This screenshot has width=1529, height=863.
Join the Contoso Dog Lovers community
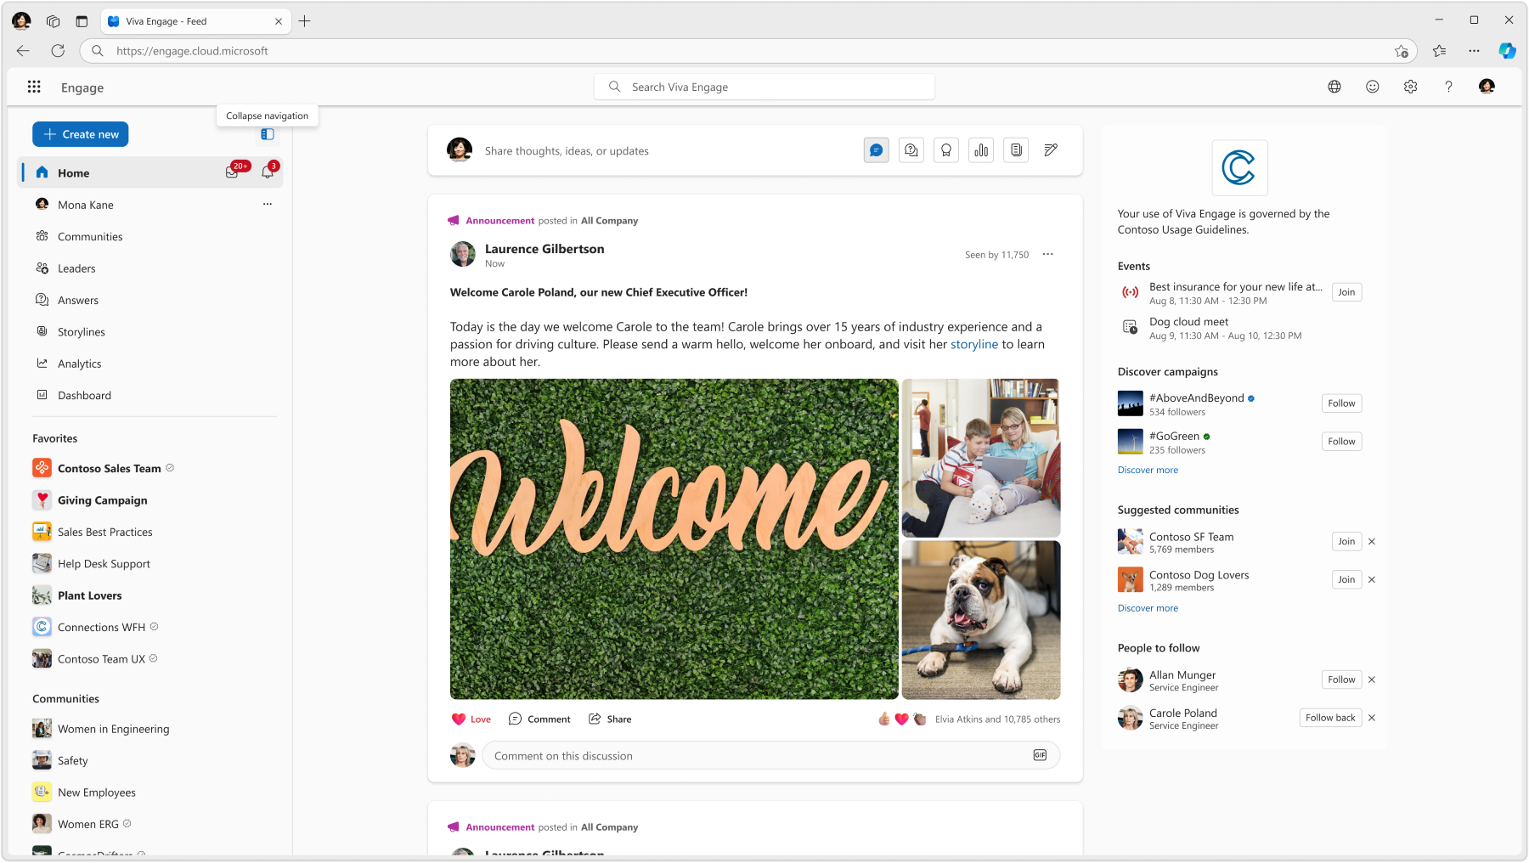pyautogui.click(x=1346, y=580)
